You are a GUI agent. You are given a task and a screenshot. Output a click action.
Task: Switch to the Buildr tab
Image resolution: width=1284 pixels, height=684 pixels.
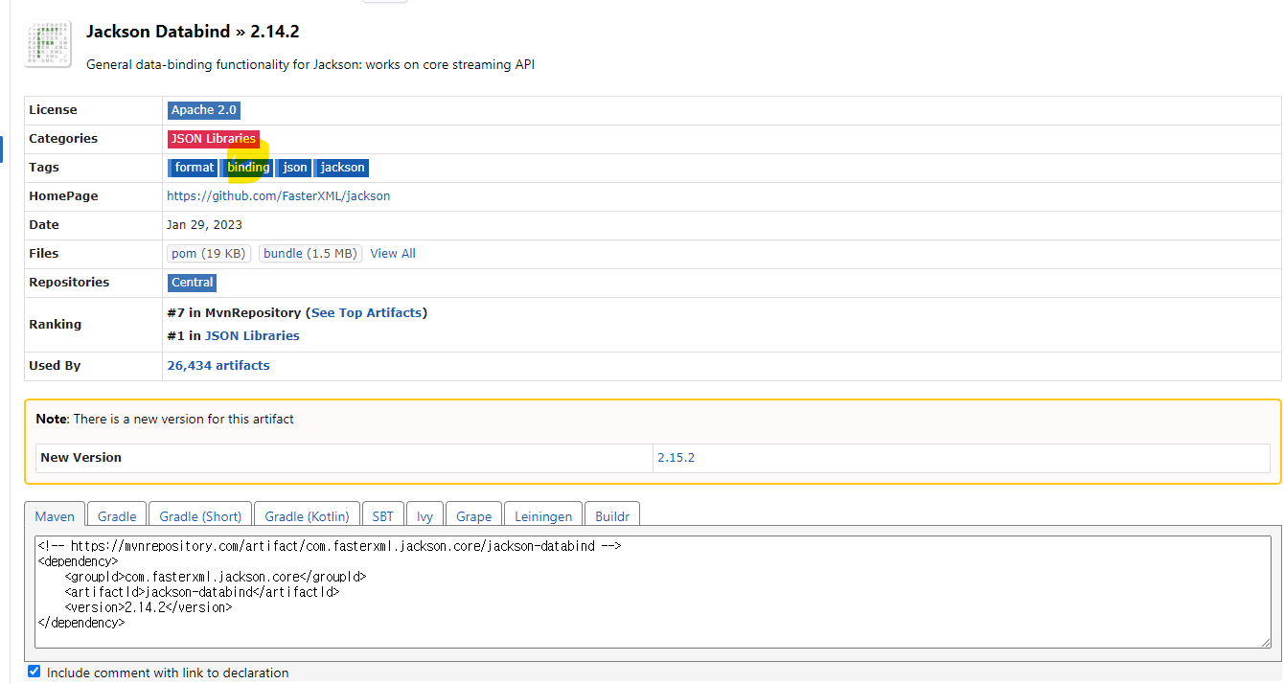(x=612, y=515)
